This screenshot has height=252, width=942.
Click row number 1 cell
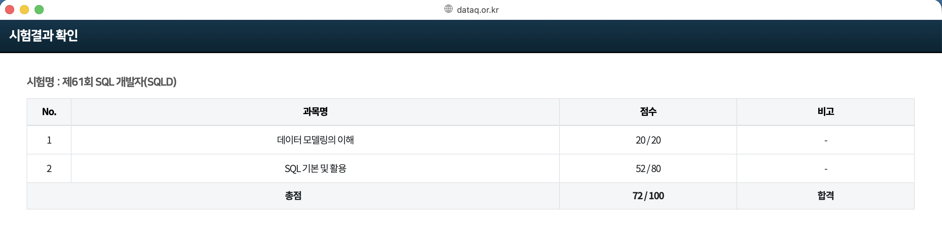pos(49,140)
